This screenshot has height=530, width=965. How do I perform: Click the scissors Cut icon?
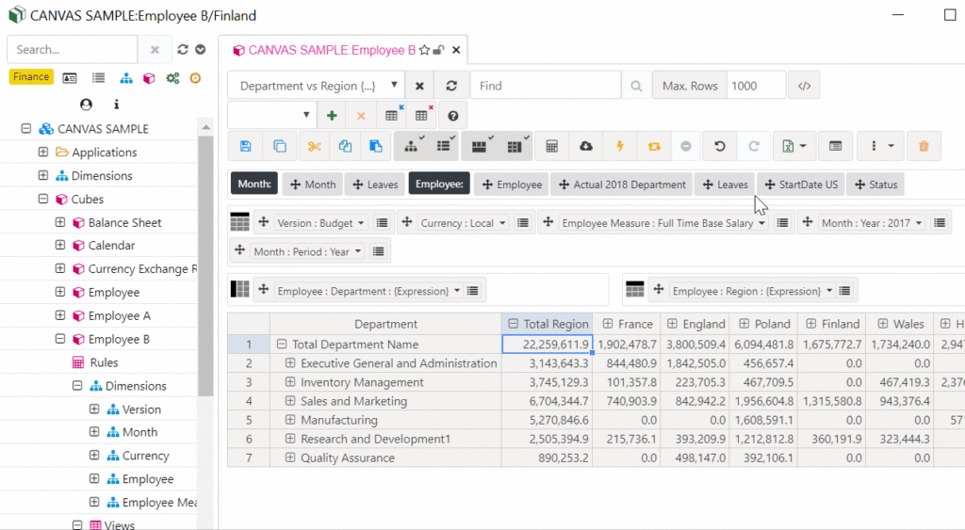tap(313, 146)
